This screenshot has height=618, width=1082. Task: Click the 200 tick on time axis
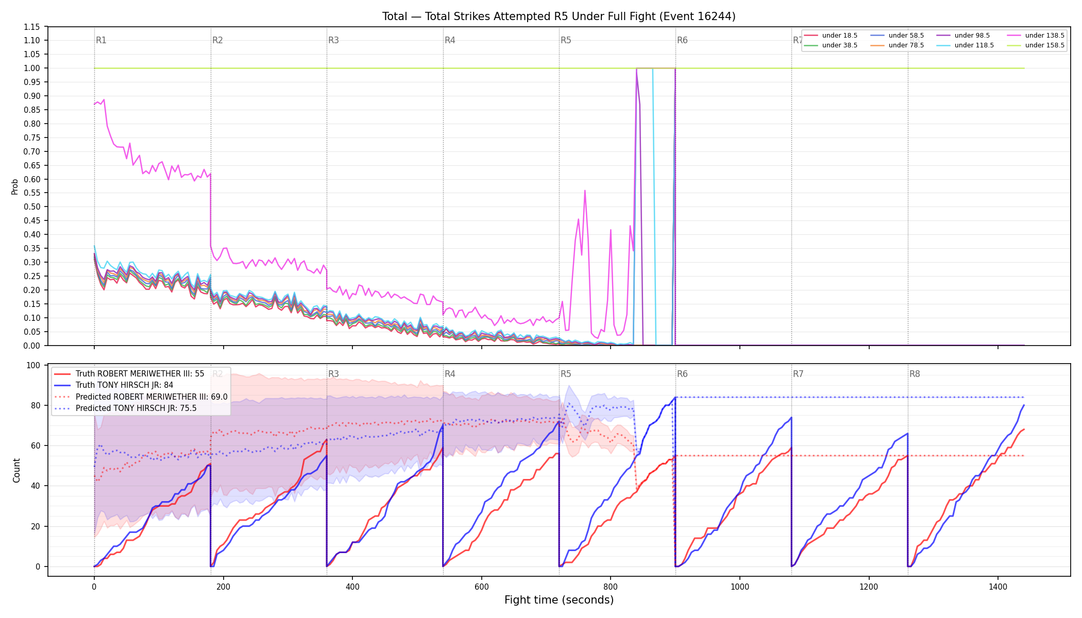223,587
